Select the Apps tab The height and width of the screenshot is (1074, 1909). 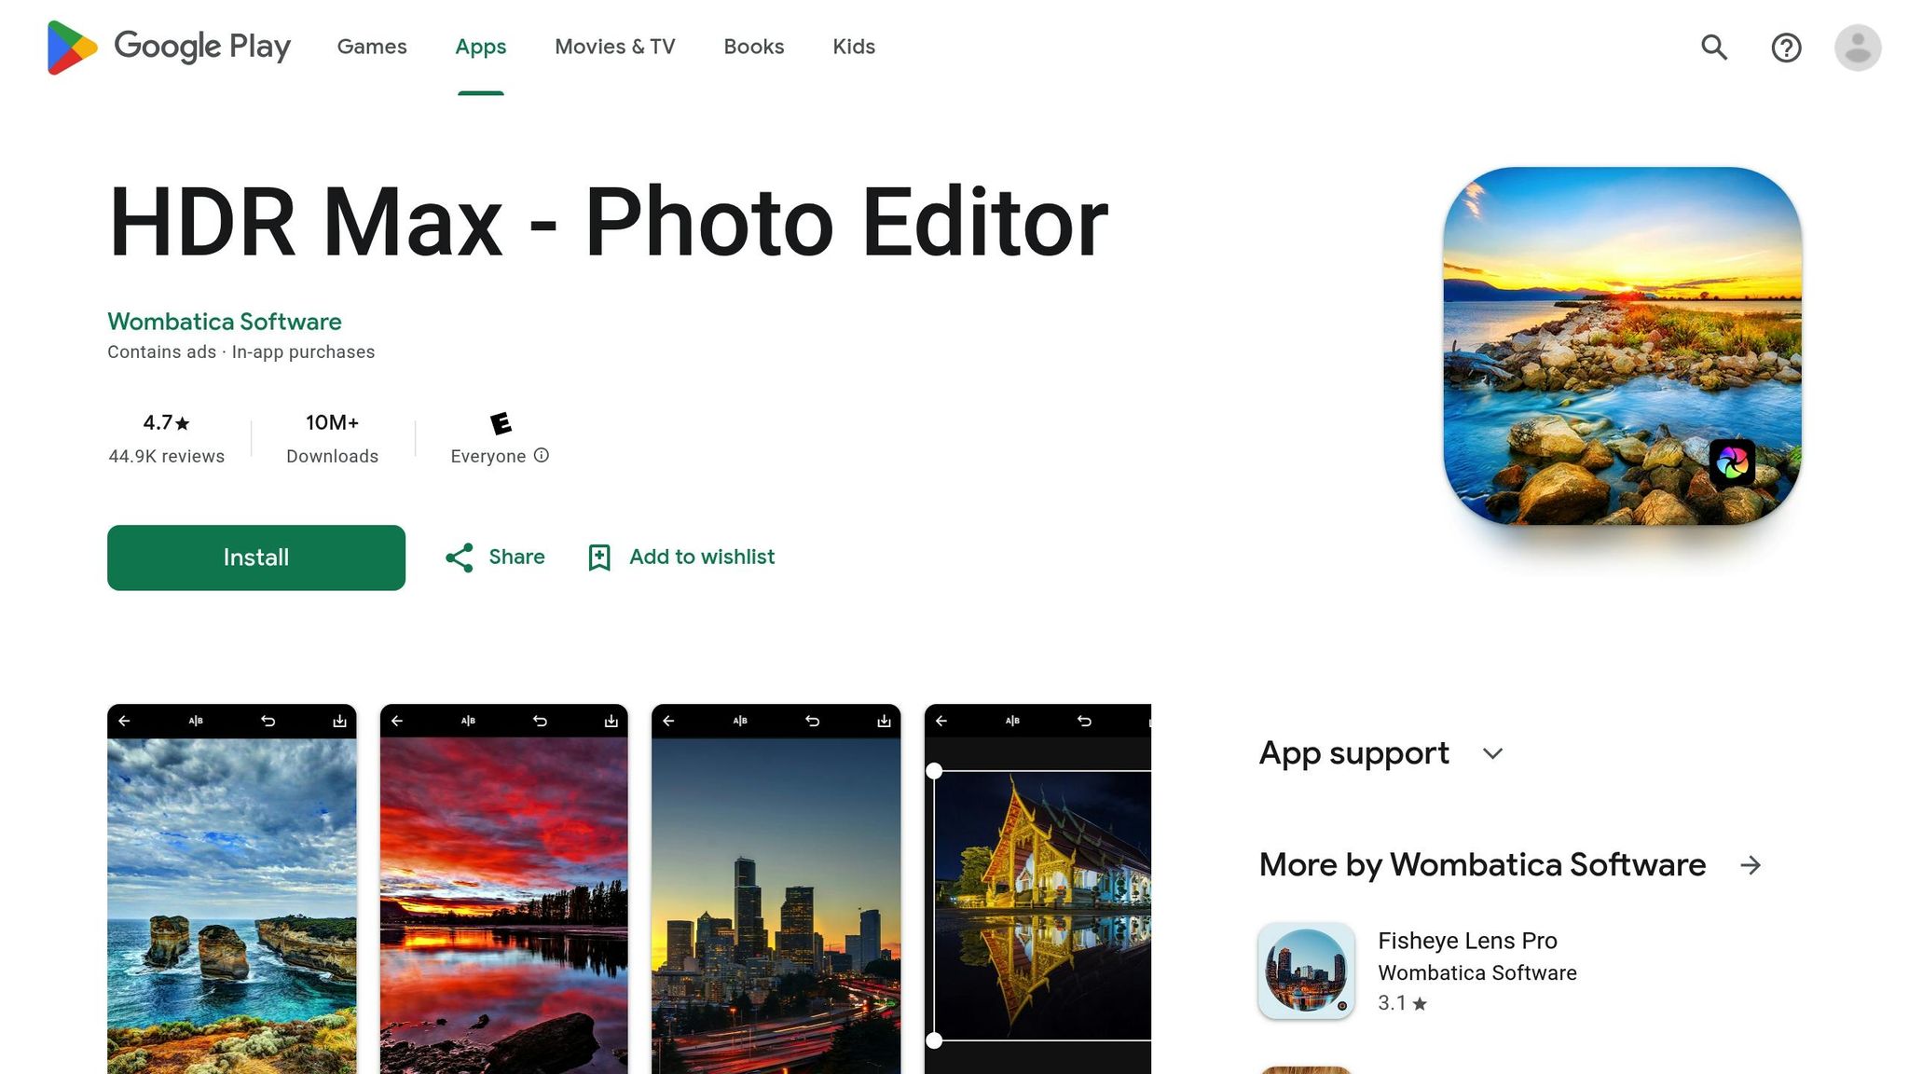481,47
